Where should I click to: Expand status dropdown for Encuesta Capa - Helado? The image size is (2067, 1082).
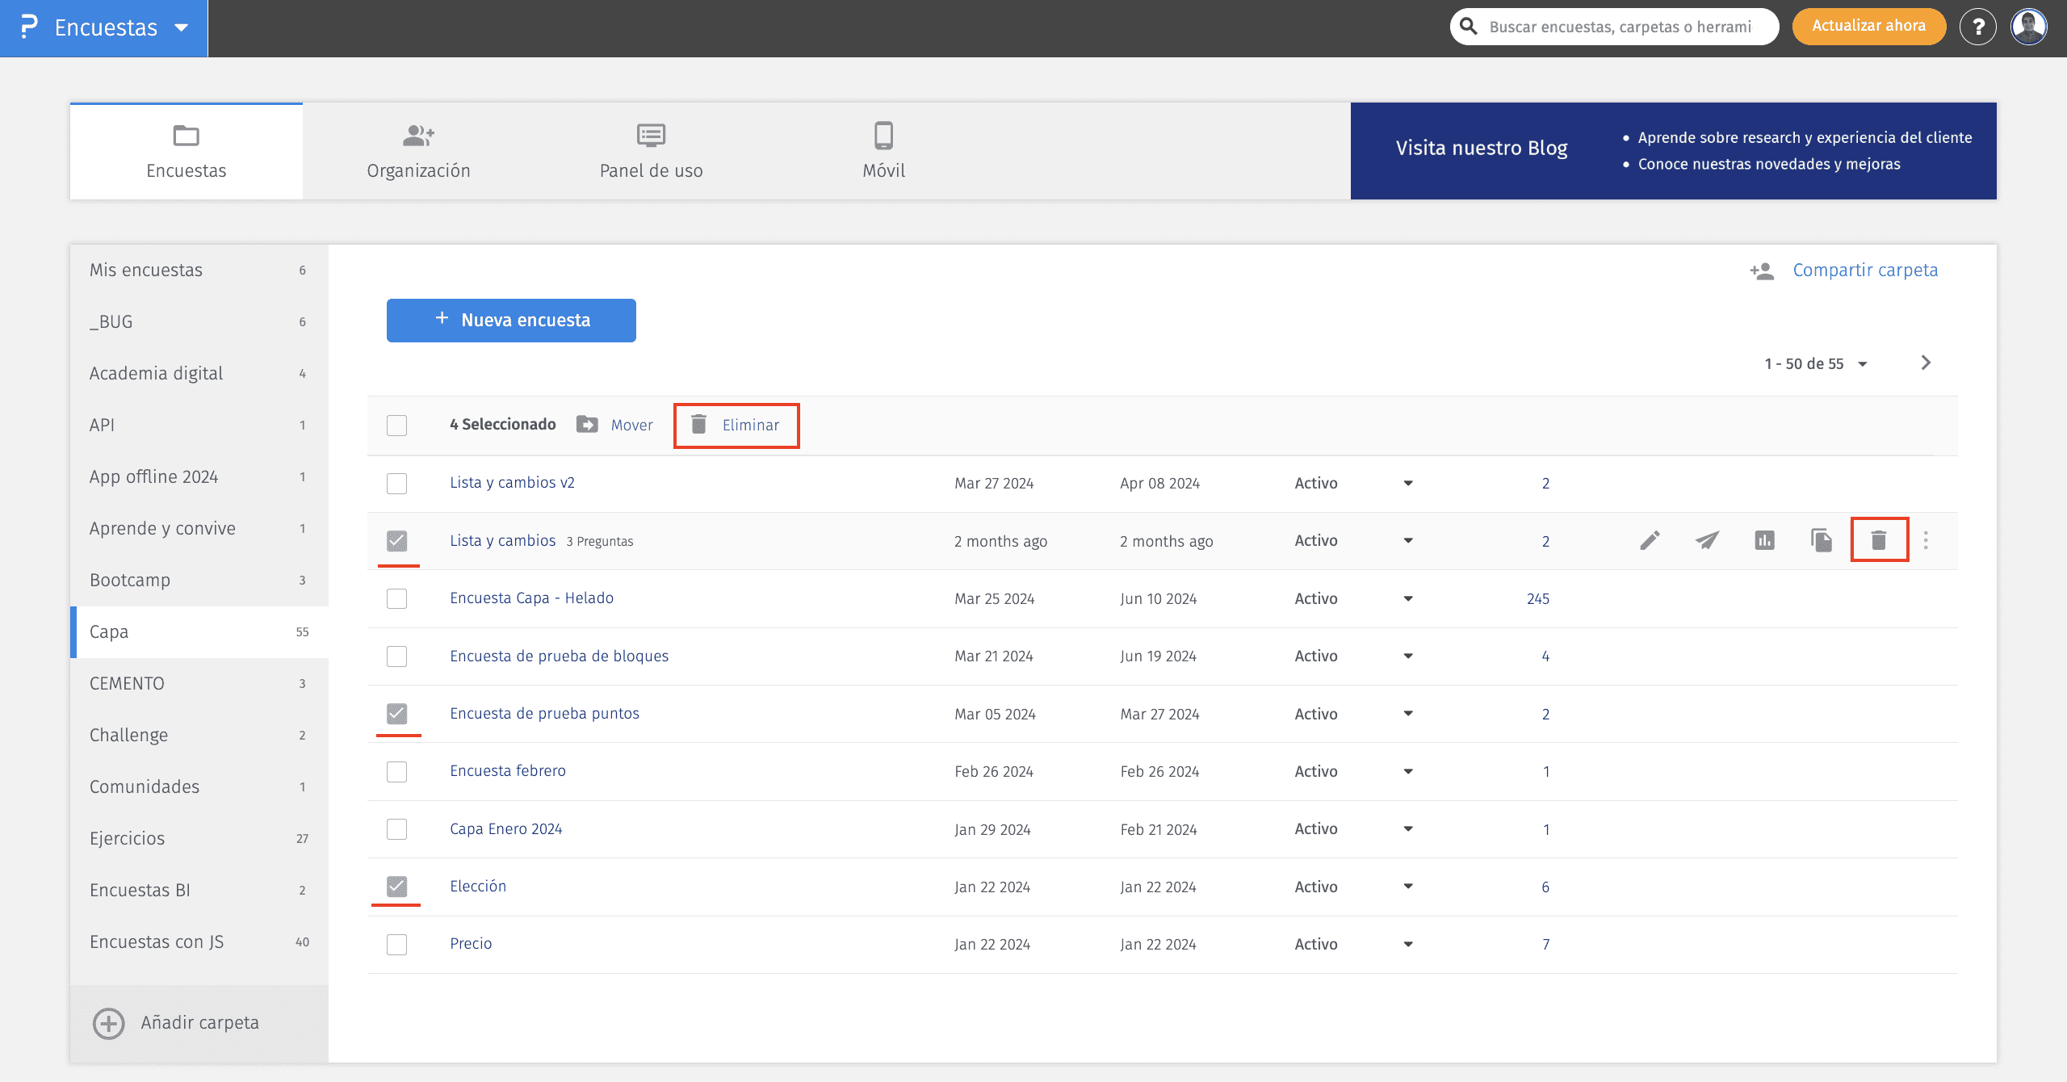click(x=1408, y=598)
